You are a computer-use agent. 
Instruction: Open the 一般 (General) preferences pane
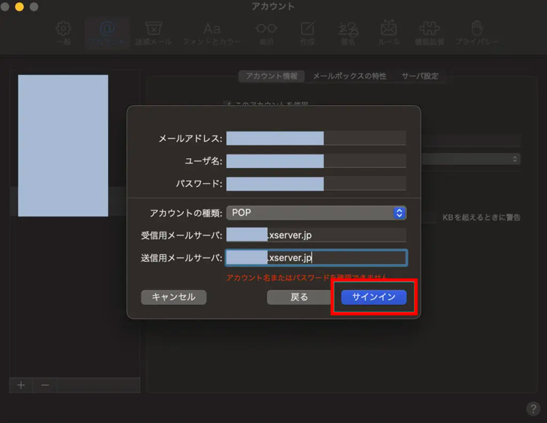[64, 33]
